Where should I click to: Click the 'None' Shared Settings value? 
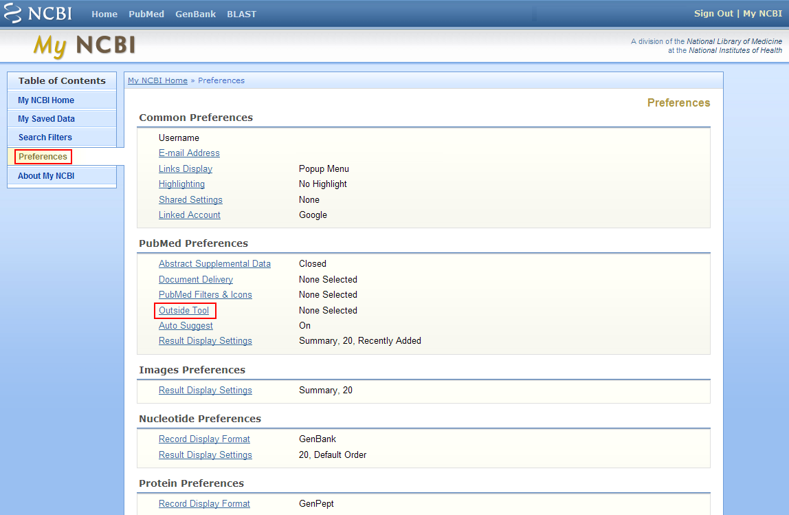click(309, 200)
